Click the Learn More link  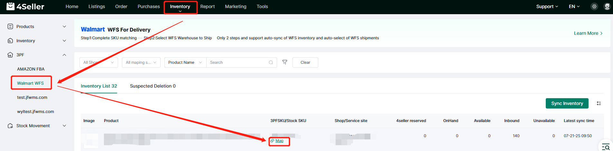(x=588, y=33)
